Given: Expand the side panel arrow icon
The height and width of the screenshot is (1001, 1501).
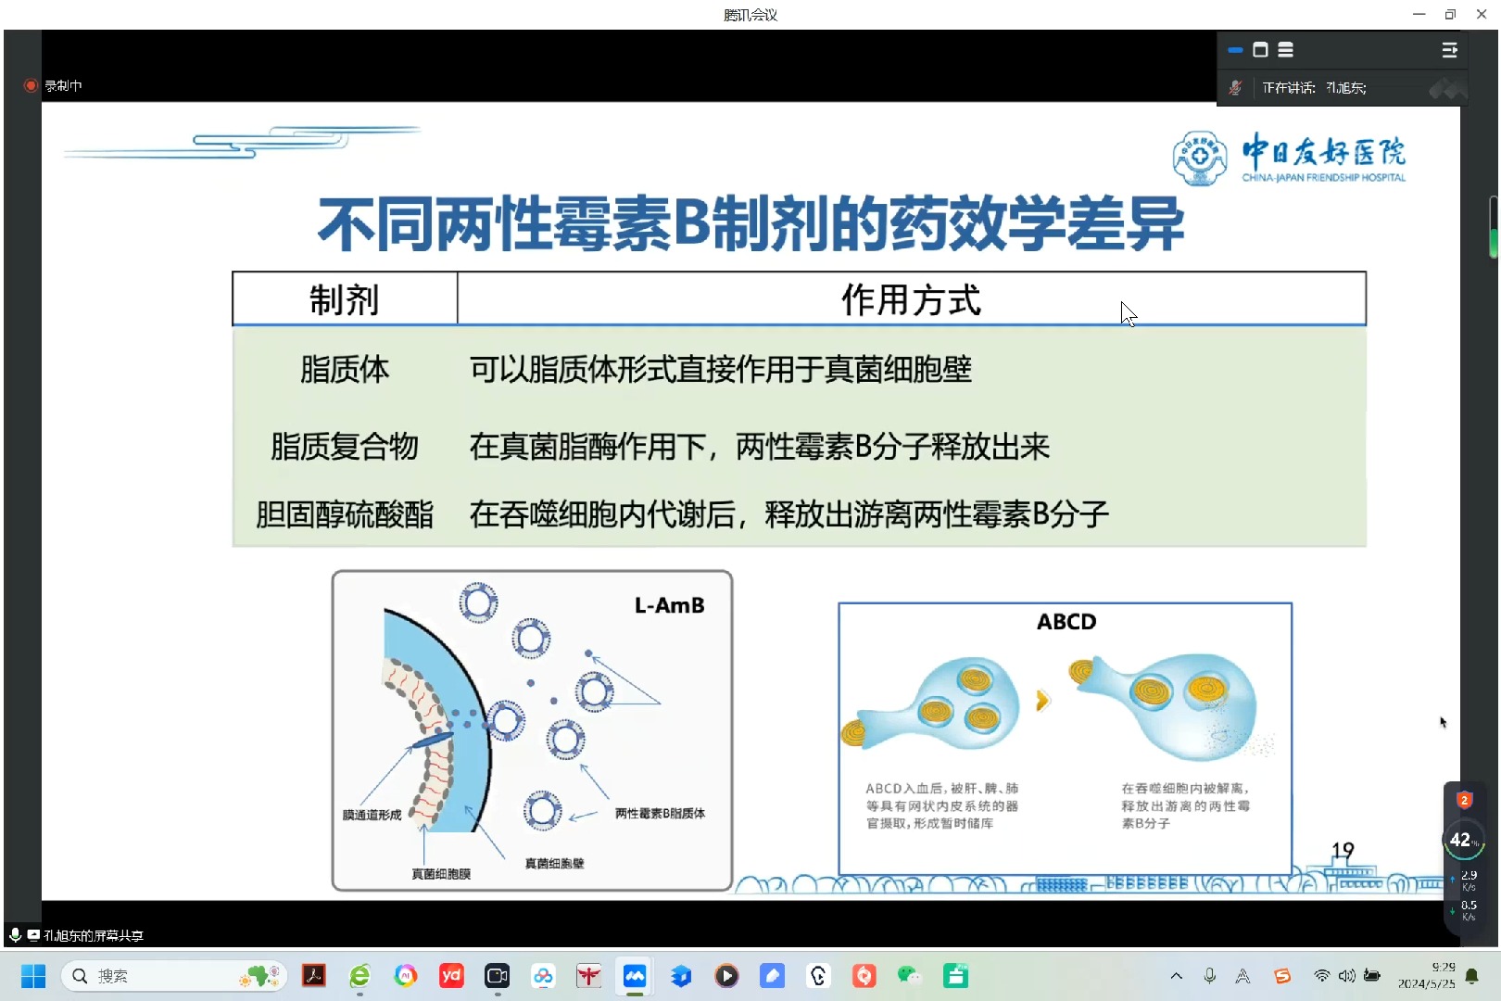Looking at the screenshot, I should (1450, 50).
